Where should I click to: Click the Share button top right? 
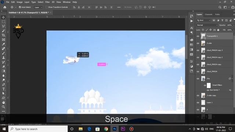click(x=233, y=7)
